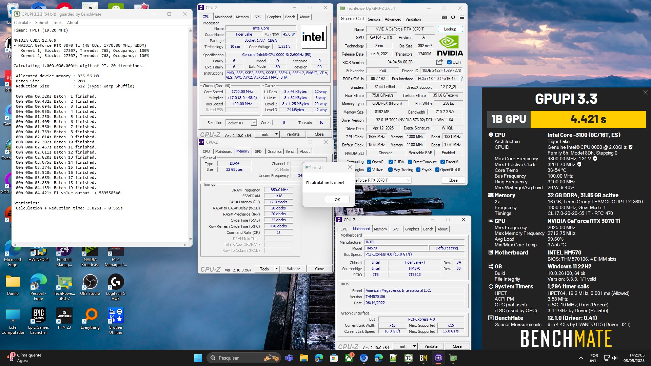
Task: Toggle the Ray Tracing checkbox
Action: coord(390,170)
